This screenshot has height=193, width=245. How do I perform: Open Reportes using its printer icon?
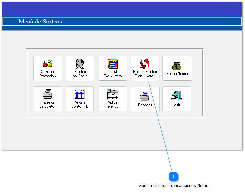pyautogui.click(x=145, y=96)
